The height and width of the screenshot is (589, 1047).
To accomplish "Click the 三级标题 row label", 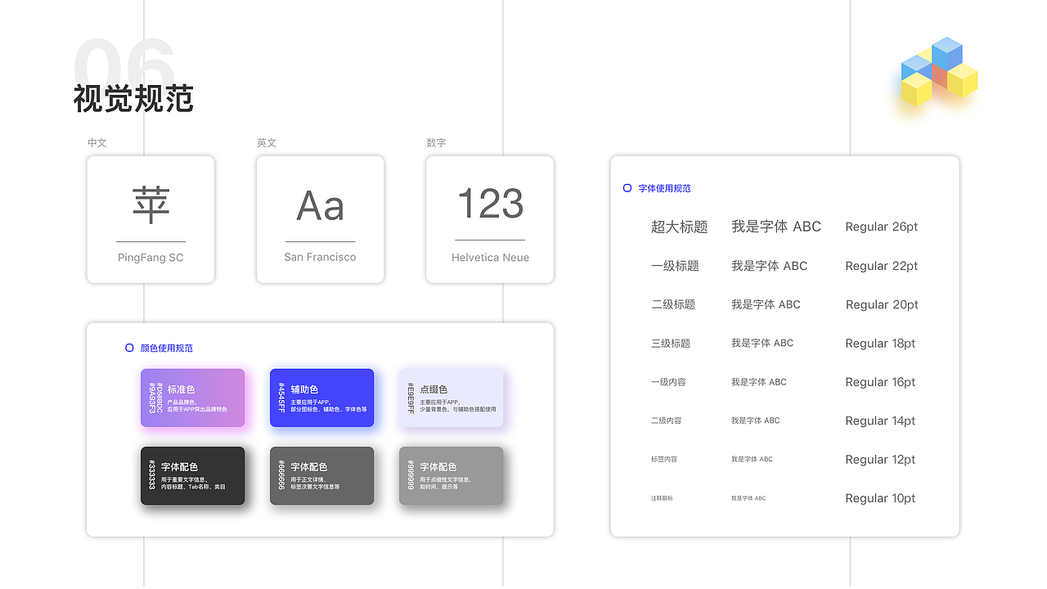I will click(x=671, y=344).
